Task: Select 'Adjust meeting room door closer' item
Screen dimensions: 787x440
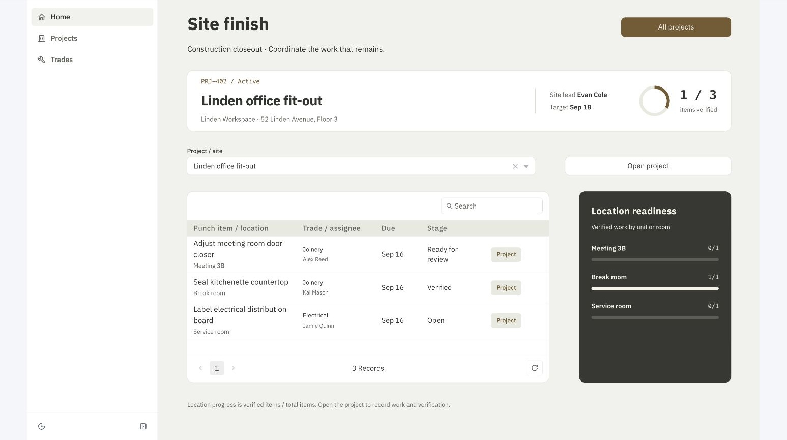Action: 238,249
